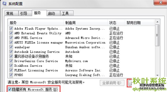Toggle 隐藏所有 Microsoft 服务 checkbox
Viewport: 167px width, 92px height.
(10, 89)
